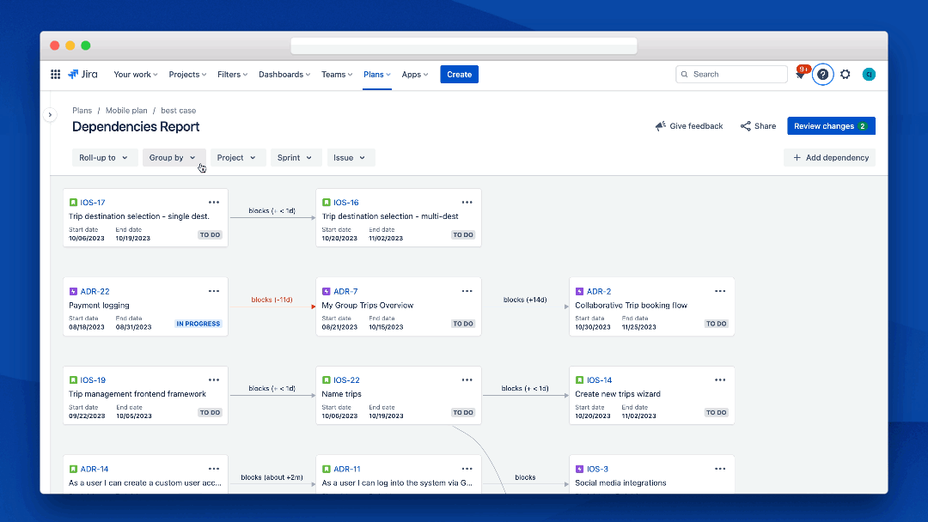Image resolution: width=928 pixels, height=522 pixels.
Task: Expand the left sidebar chevron
Action: tap(50, 113)
